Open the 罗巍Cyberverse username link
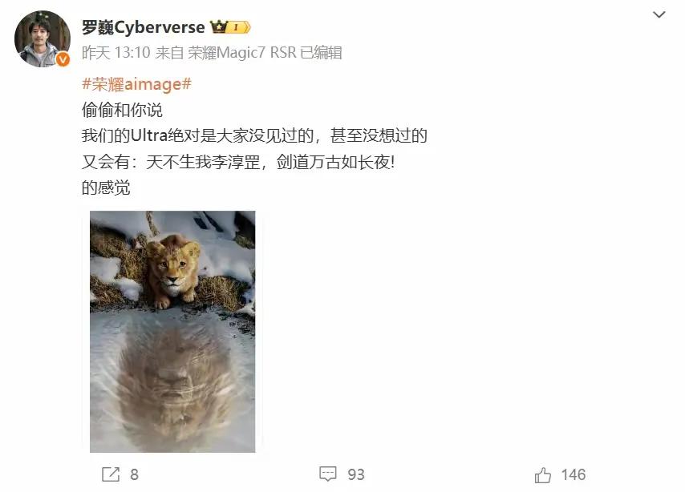This screenshot has width=685, height=492. [144, 27]
